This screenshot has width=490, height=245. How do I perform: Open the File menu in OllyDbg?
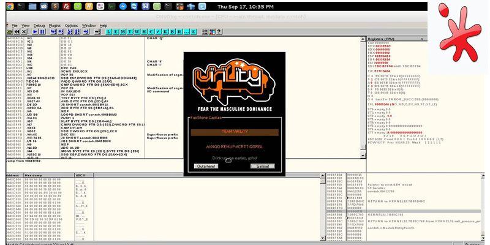coord(14,26)
